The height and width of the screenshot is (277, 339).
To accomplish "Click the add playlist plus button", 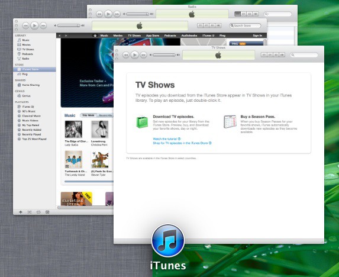I will pos(21,212).
